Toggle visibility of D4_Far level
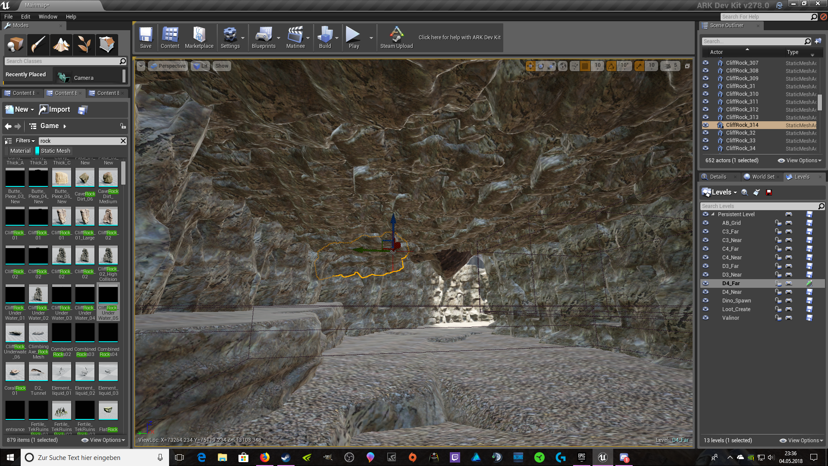Viewport: 828px width, 466px height. click(x=706, y=283)
